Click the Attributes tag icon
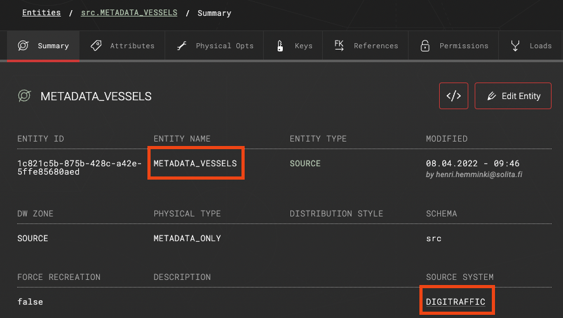This screenshot has height=318, width=563. coord(96,46)
